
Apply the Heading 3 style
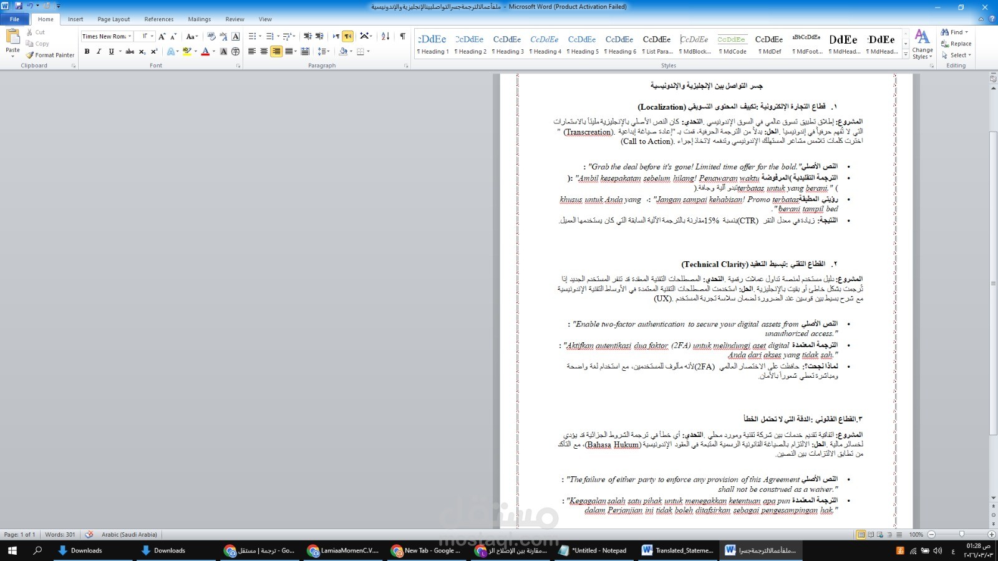click(508, 44)
